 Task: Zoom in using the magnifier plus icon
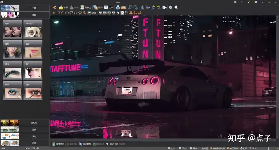click(x=171, y=7)
